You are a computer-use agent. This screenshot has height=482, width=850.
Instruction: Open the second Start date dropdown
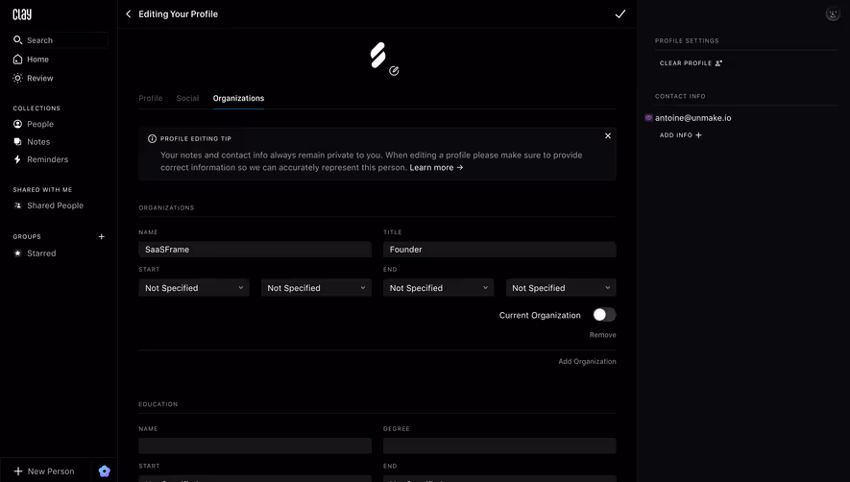pos(316,288)
